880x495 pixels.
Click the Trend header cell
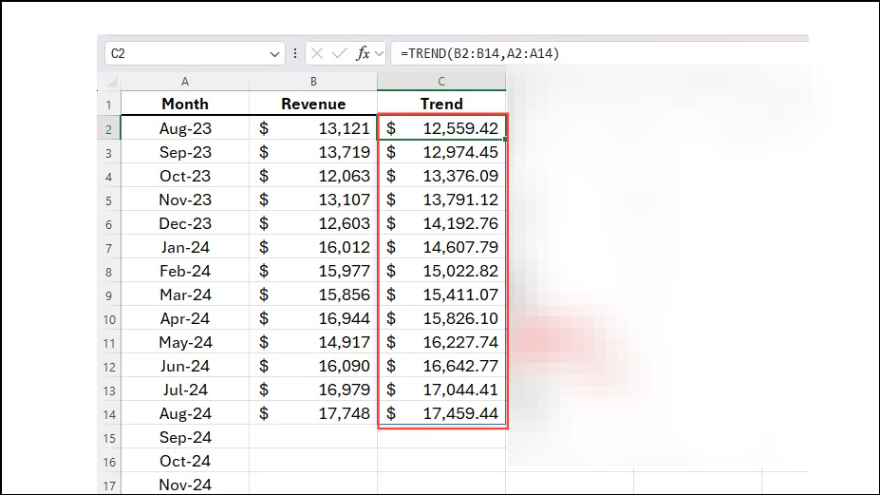point(441,104)
